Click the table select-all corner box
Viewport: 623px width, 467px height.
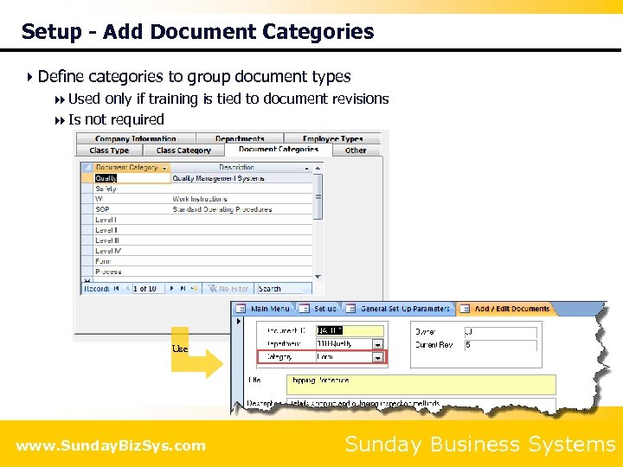coord(87,168)
